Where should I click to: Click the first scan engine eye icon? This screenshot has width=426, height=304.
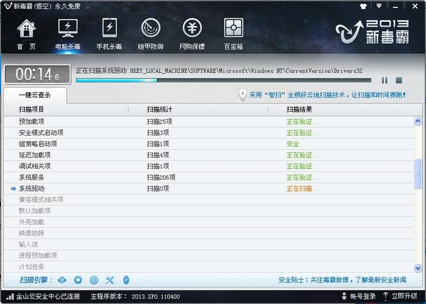[x=61, y=280]
